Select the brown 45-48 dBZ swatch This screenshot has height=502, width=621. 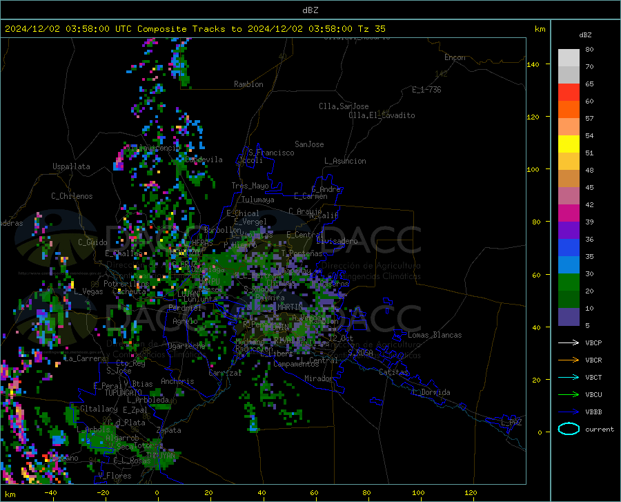coord(569,179)
